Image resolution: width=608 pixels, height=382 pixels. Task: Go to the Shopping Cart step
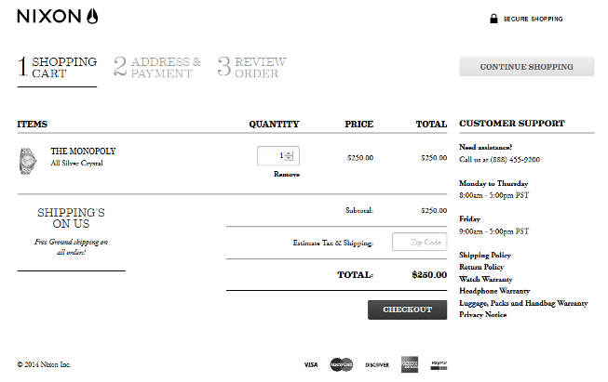57,67
